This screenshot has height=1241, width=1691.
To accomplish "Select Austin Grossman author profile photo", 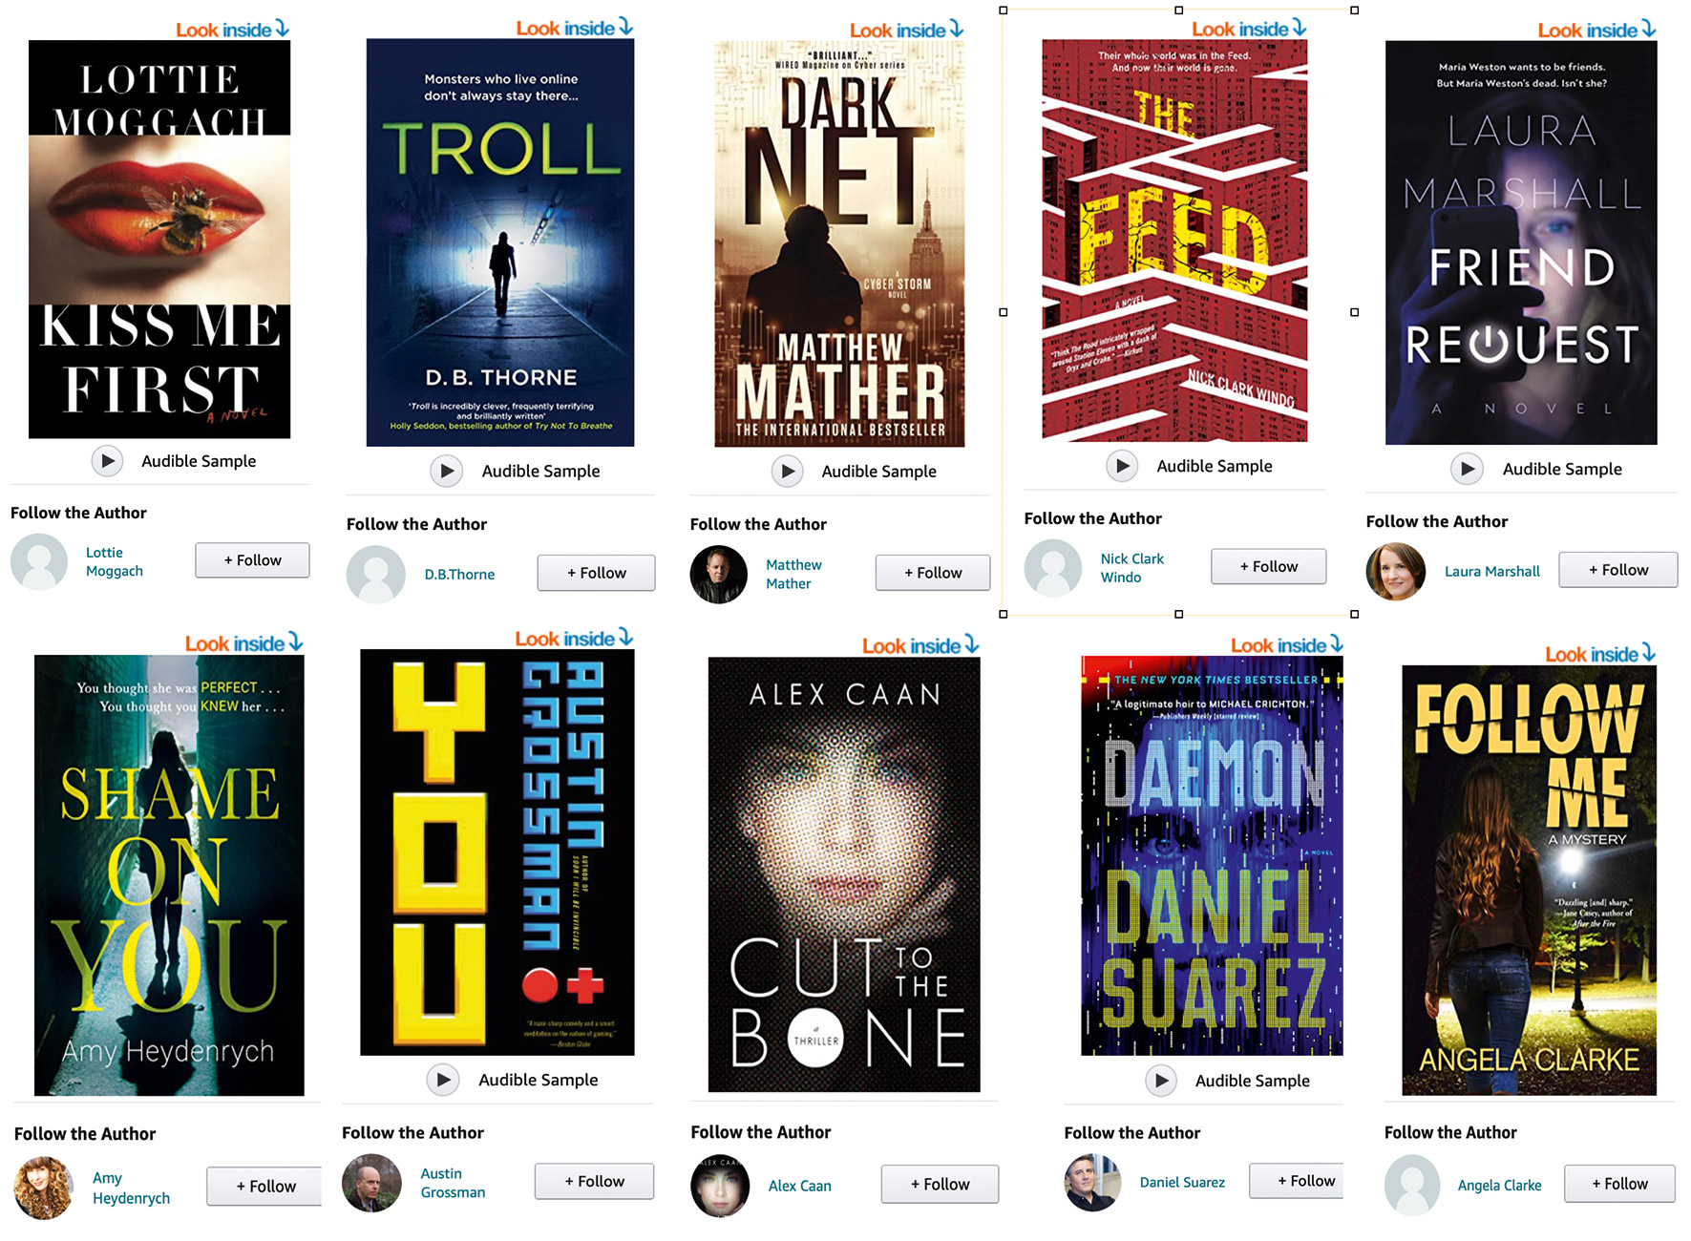I will [371, 1183].
